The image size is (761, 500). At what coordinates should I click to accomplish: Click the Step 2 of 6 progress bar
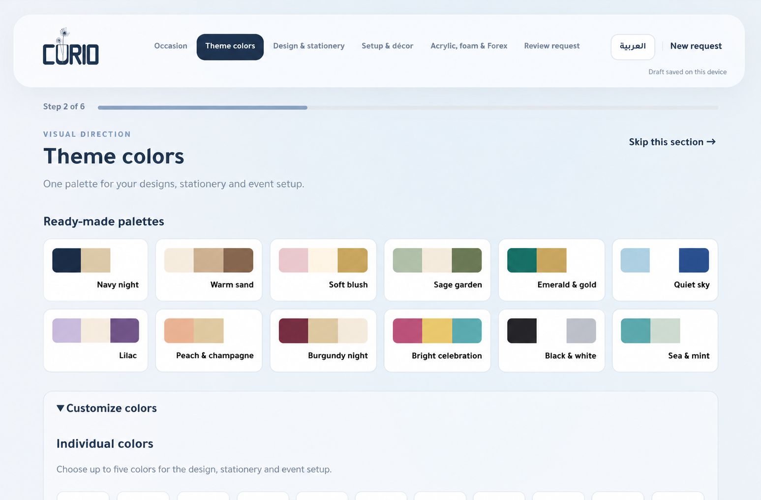click(408, 107)
